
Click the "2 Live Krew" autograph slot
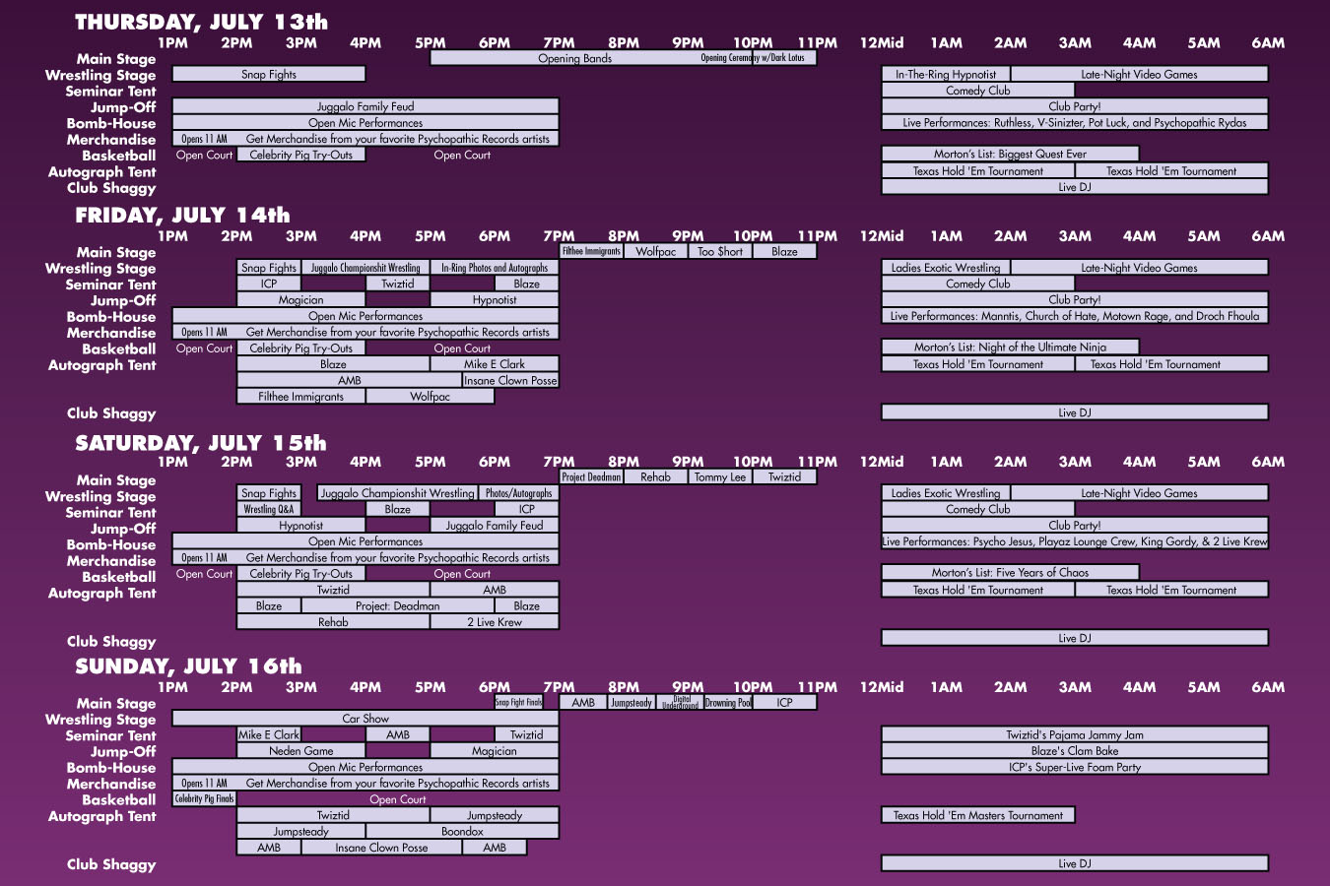coord(495,622)
